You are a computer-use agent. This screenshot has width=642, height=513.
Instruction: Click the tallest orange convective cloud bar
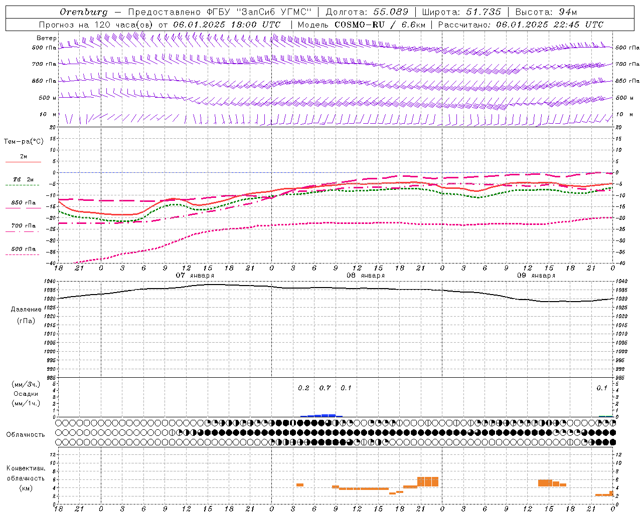pos(428,481)
